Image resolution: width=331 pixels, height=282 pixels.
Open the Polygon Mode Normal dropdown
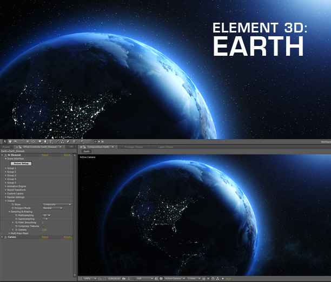click(x=52, y=208)
